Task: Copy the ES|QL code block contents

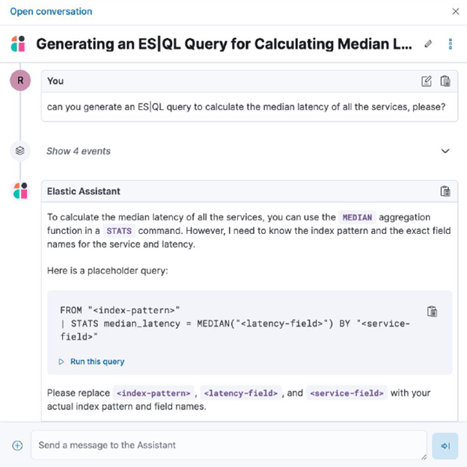Action: (432, 312)
